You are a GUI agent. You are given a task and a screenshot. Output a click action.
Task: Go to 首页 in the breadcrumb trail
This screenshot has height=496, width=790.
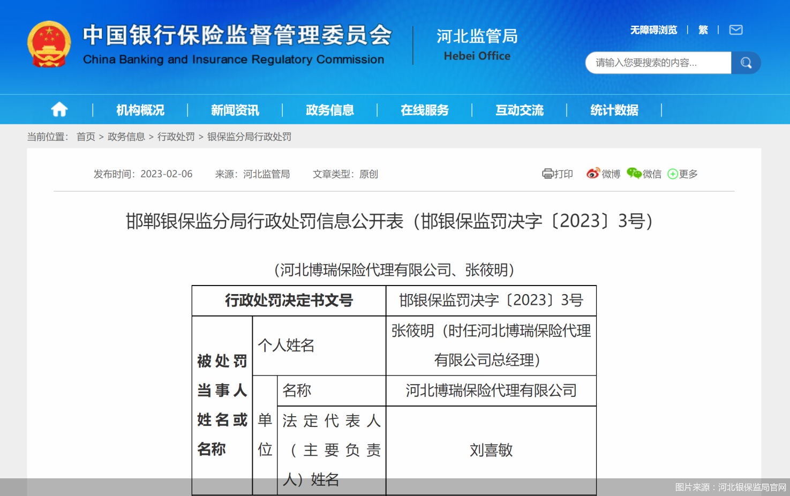tap(86, 137)
